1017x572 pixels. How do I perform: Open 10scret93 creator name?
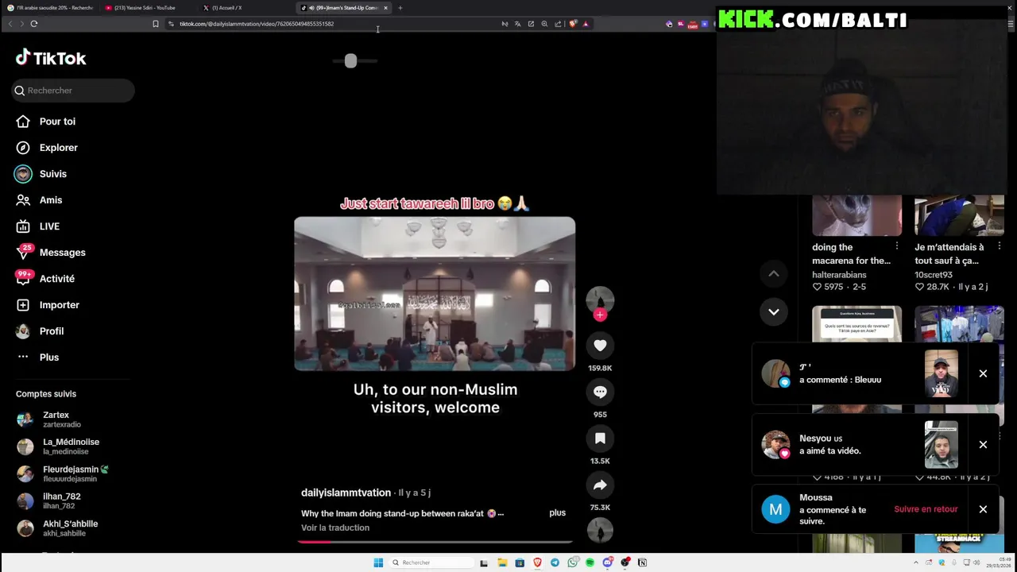coord(934,275)
